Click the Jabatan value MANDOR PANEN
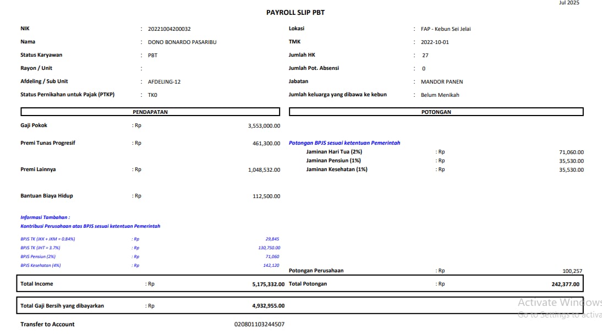602x334 pixels. coord(442,82)
